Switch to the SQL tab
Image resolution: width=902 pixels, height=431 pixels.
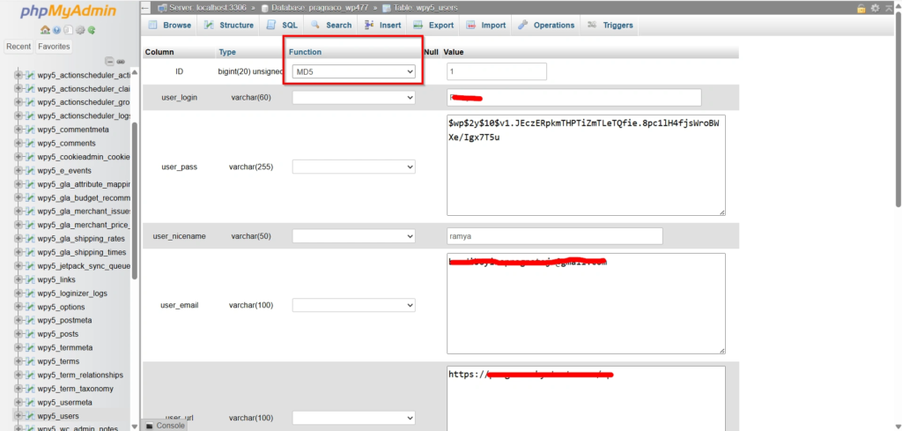283,26
